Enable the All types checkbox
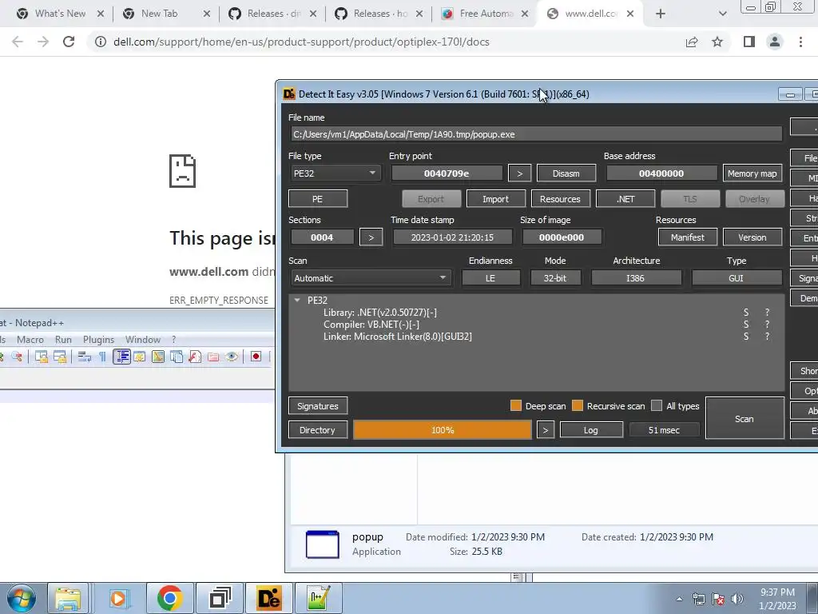This screenshot has width=818, height=614. [x=657, y=405]
